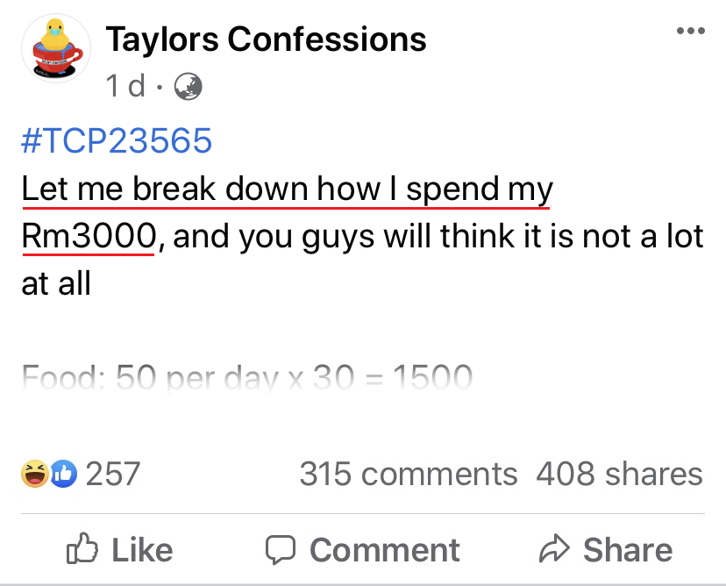Image resolution: width=726 pixels, height=586 pixels.
Task: Expand the faded "Food: 50 per day" text
Action: (x=246, y=378)
